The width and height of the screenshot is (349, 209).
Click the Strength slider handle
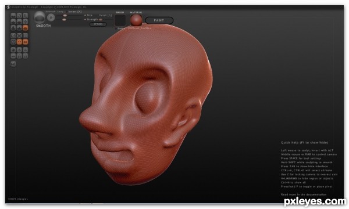(65, 20)
